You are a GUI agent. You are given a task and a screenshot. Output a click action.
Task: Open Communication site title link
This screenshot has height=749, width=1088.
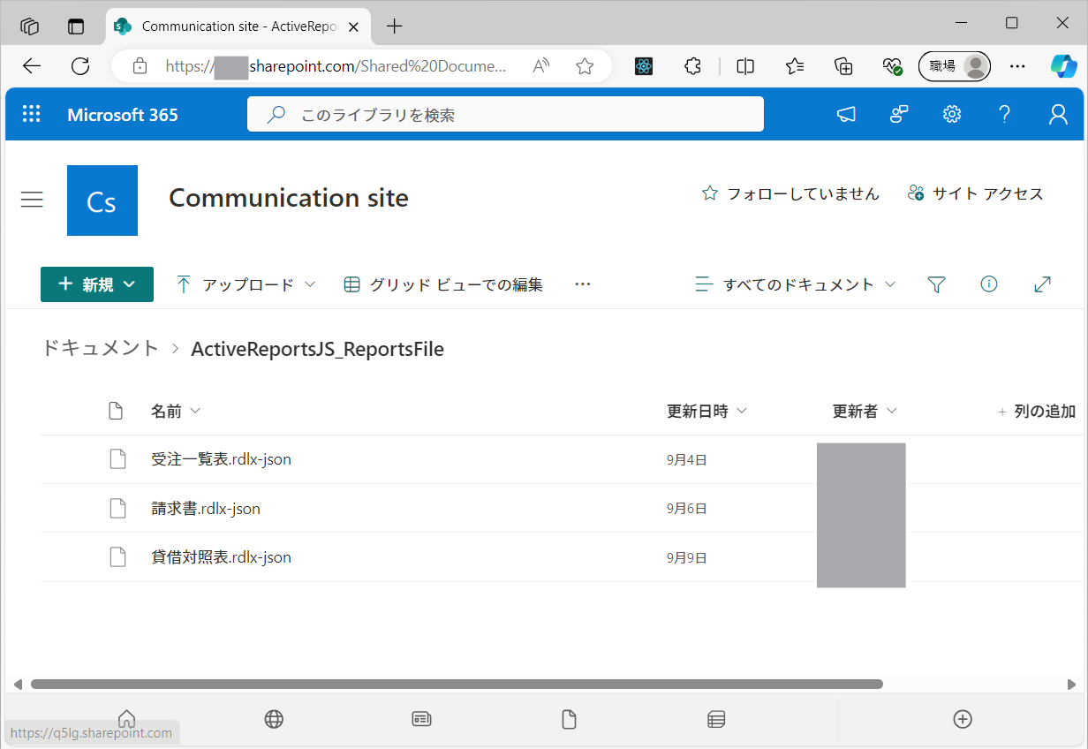coord(289,198)
